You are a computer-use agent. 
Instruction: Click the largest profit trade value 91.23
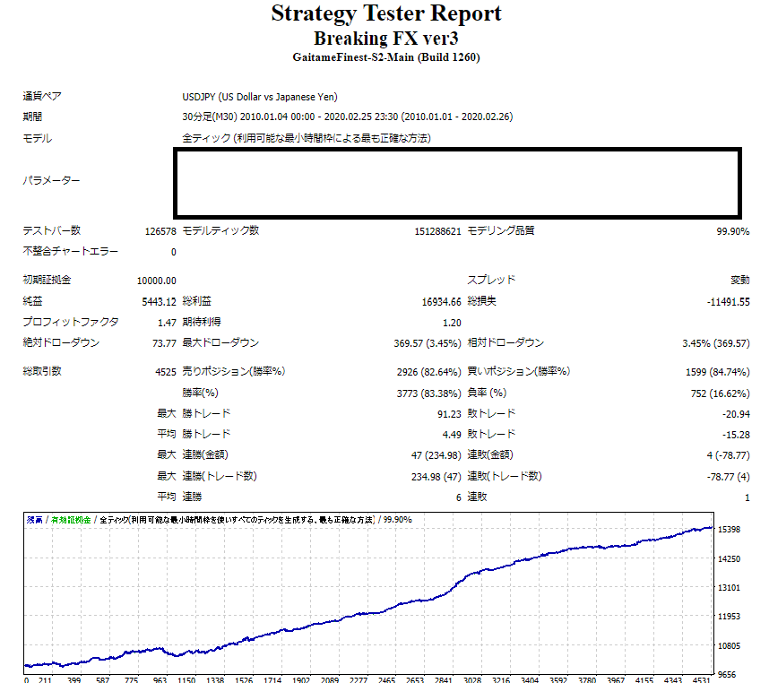tap(449, 414)
